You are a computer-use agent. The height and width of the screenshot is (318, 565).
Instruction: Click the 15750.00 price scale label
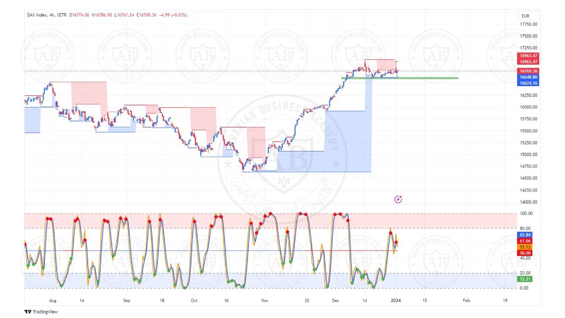point(528,119)
